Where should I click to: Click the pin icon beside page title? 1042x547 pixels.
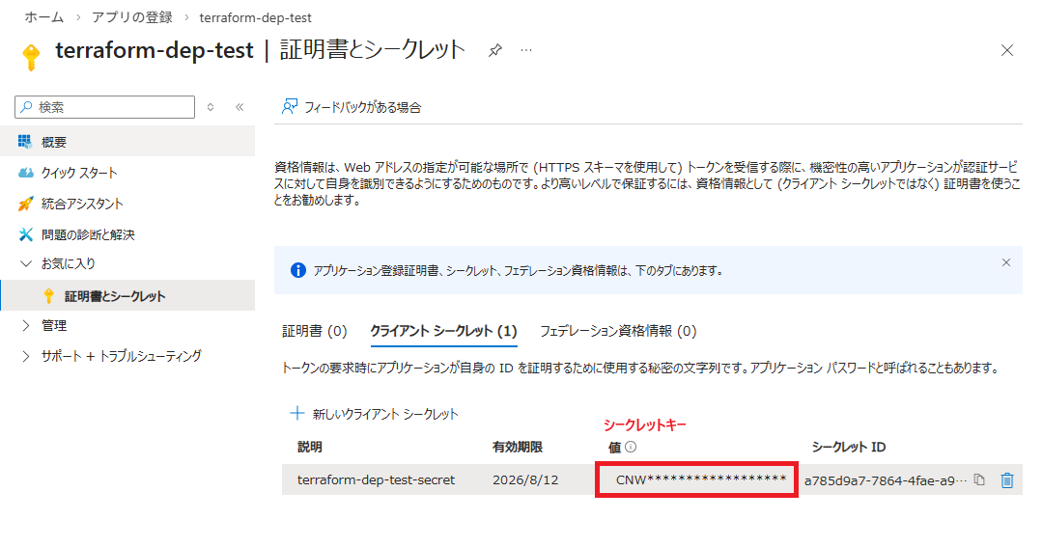tap(494, 50)
